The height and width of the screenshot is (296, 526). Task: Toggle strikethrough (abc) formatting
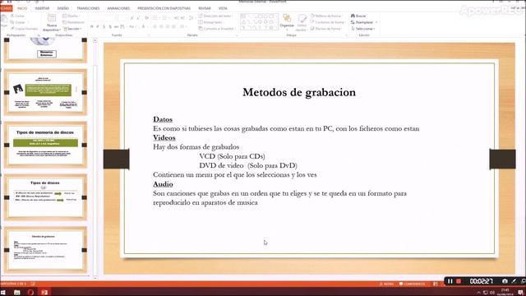(116, 27)
